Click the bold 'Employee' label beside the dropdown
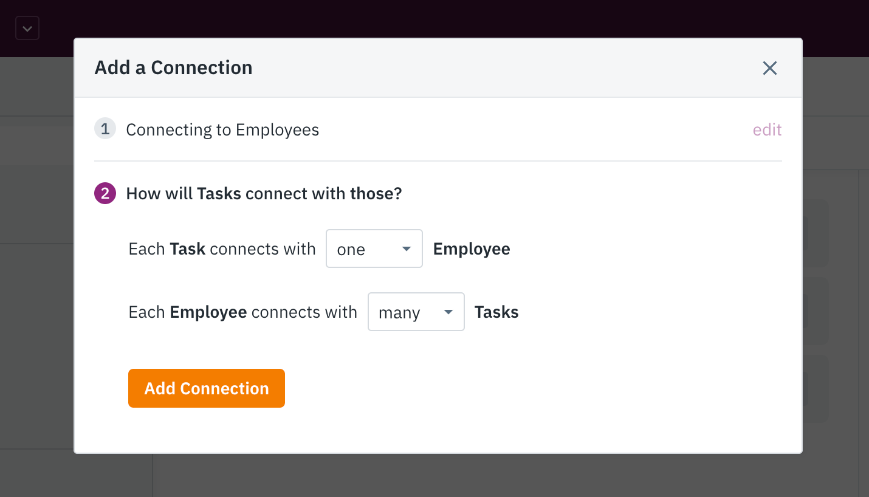Viewport: 869px width, 497px height. pos(471,248)
